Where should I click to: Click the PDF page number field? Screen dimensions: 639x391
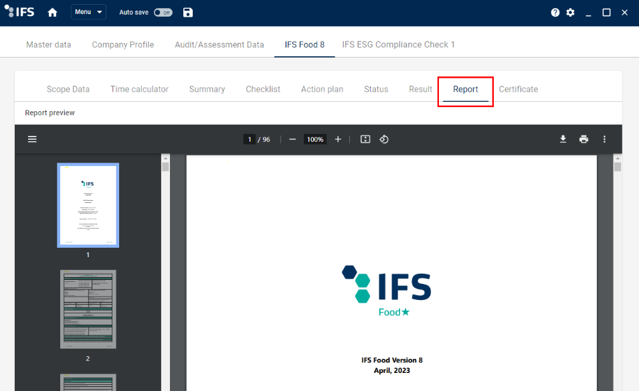coord(250,139)
